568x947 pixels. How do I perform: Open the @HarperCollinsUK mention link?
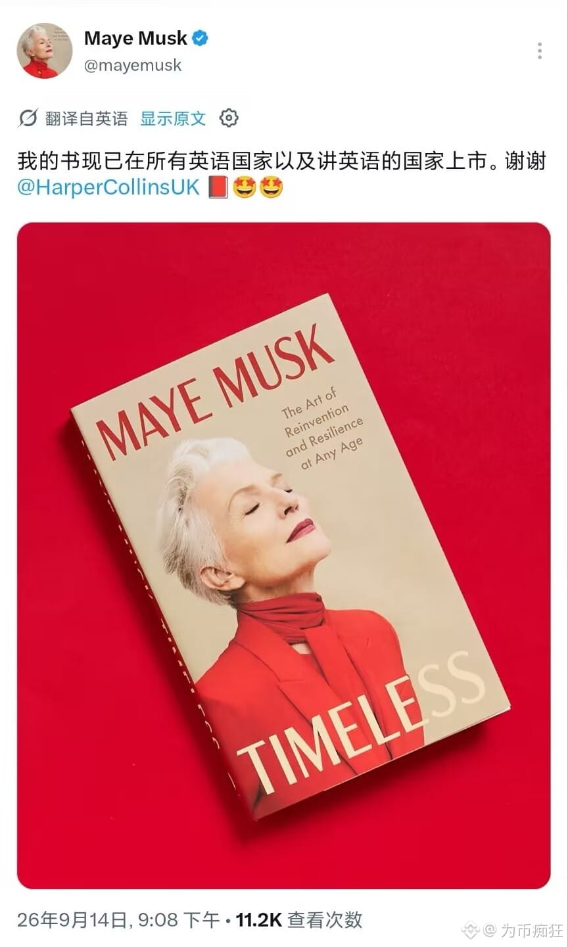coord(108,187)
